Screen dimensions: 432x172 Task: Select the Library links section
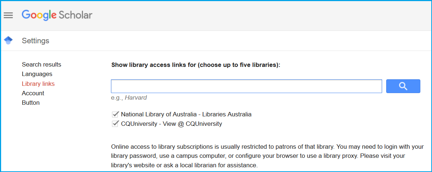[38, 84]
